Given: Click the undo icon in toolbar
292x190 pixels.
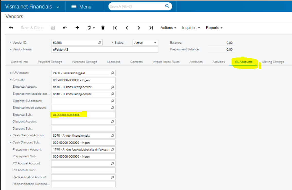Looking at the screenshot, I should tap(65, 28).
